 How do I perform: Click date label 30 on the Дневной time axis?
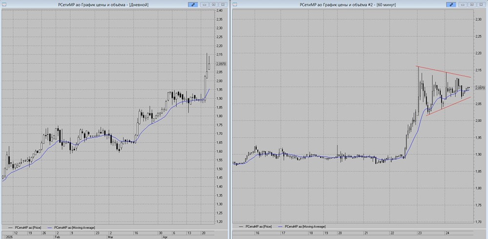[160, 233]
